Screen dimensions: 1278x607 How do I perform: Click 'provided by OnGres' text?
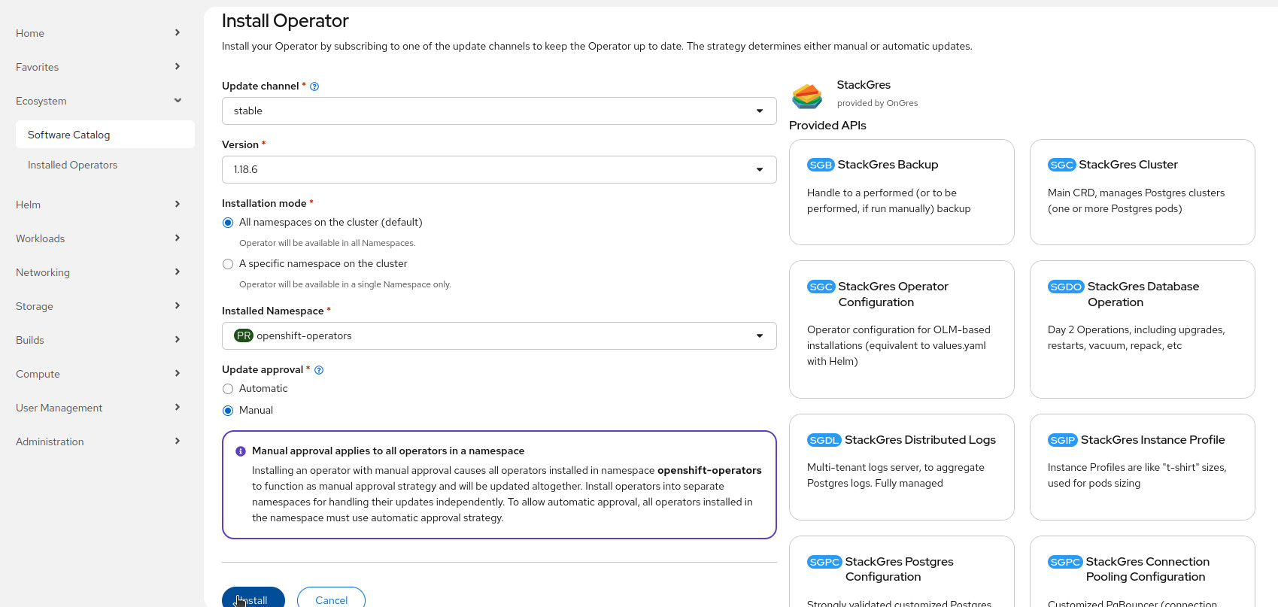coord(877,104)
